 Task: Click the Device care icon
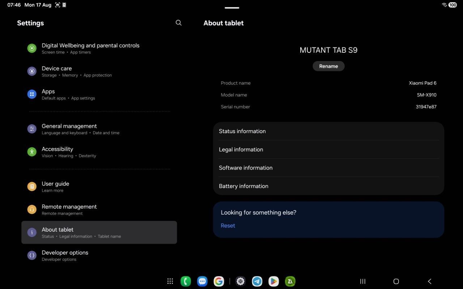(32, 71)
